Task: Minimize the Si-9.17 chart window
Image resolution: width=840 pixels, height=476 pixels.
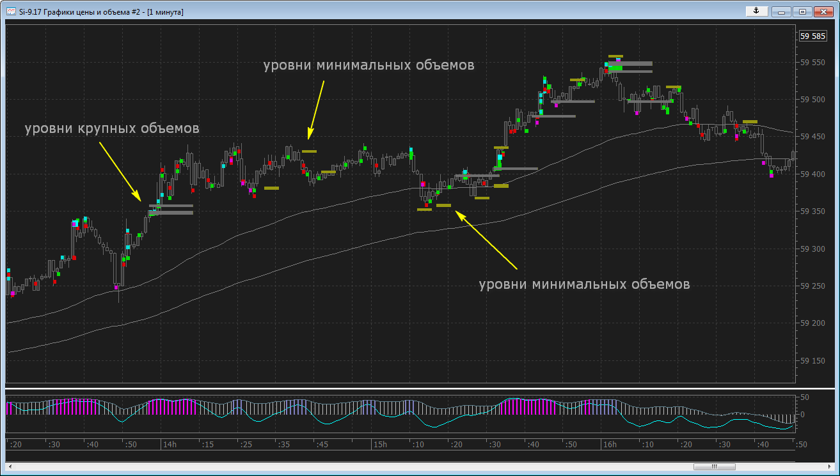Action: tap(781, 12)
